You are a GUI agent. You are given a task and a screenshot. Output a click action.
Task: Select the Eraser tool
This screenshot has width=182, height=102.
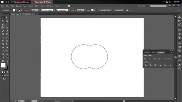pyautogui.click(x=7, y=34)
